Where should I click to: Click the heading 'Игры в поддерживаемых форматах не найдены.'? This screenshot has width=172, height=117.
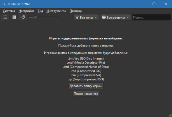click(86, 38)
